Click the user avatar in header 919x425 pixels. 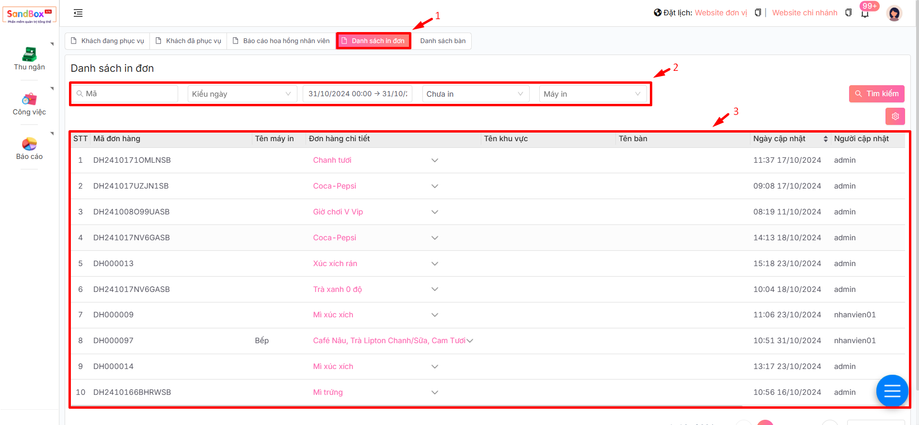point(894,13)
